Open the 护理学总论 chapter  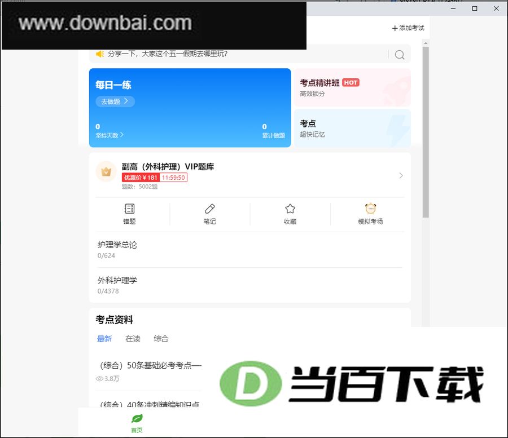click(x=250, y=250)
